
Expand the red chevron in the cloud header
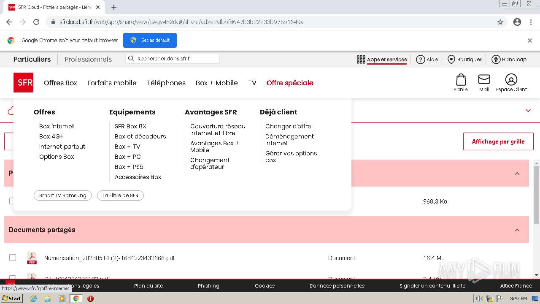pos(528,111)
